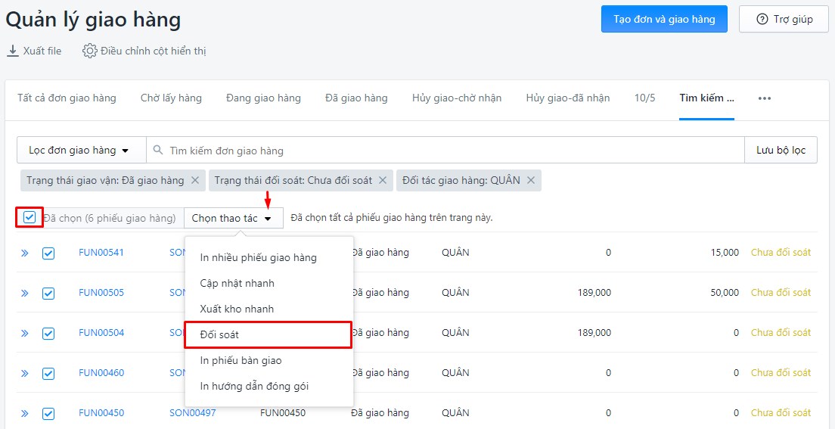
Task: Click the help question mark icon in Trợ giúp
Action: [x=762, y=19]
